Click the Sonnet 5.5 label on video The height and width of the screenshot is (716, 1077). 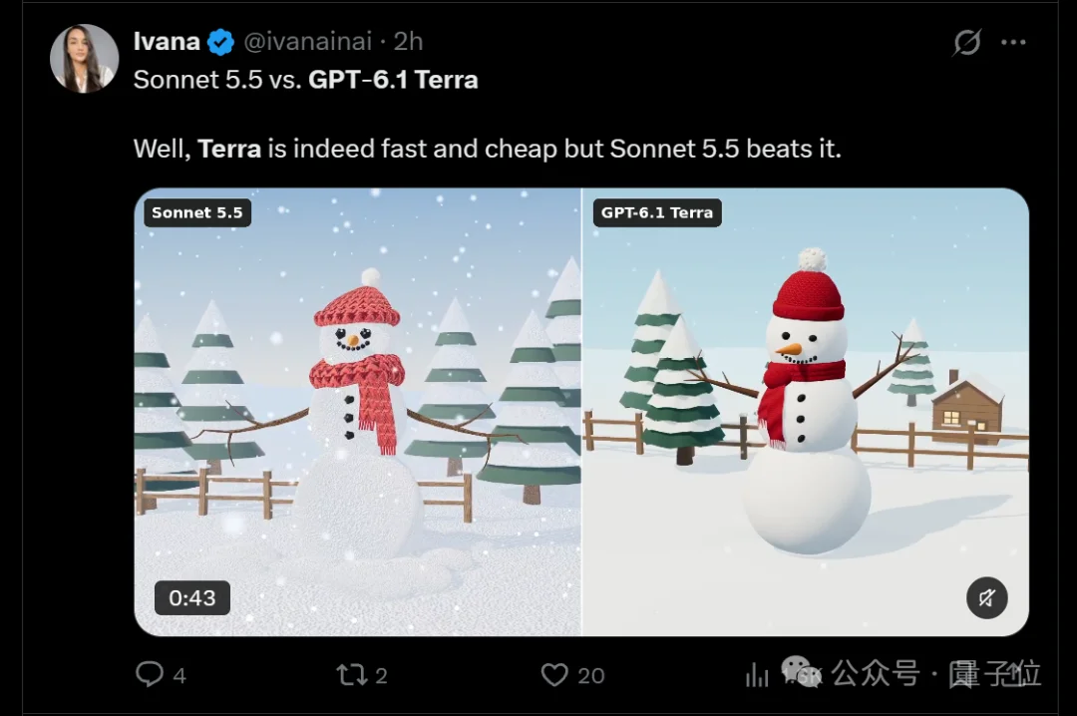[197, 212]
